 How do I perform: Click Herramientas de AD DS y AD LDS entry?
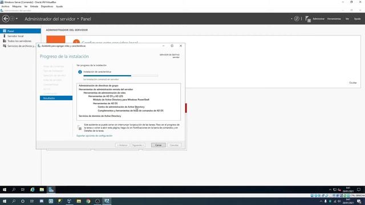tap(106, 96)
